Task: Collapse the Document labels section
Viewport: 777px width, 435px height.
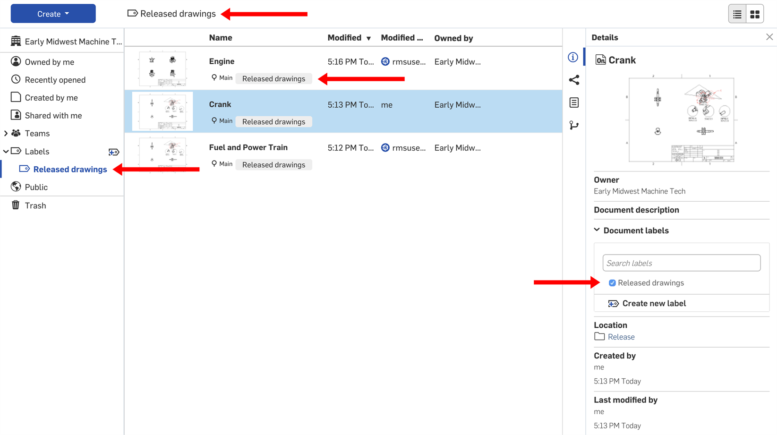Action: (x=597, y=230)
